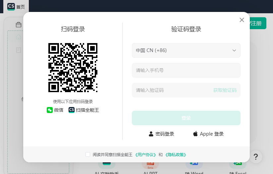Click the phone number input field
The height and width of the screenshot is (174, 273).
186,70
